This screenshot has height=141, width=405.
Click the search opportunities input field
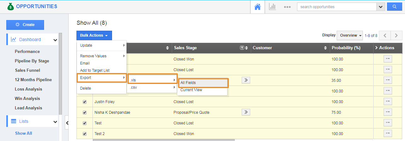coord(336,7)
